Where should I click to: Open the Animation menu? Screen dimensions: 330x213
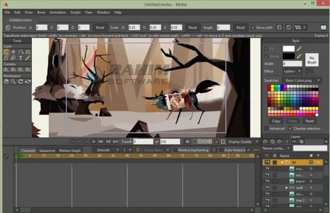pos(57,12)
